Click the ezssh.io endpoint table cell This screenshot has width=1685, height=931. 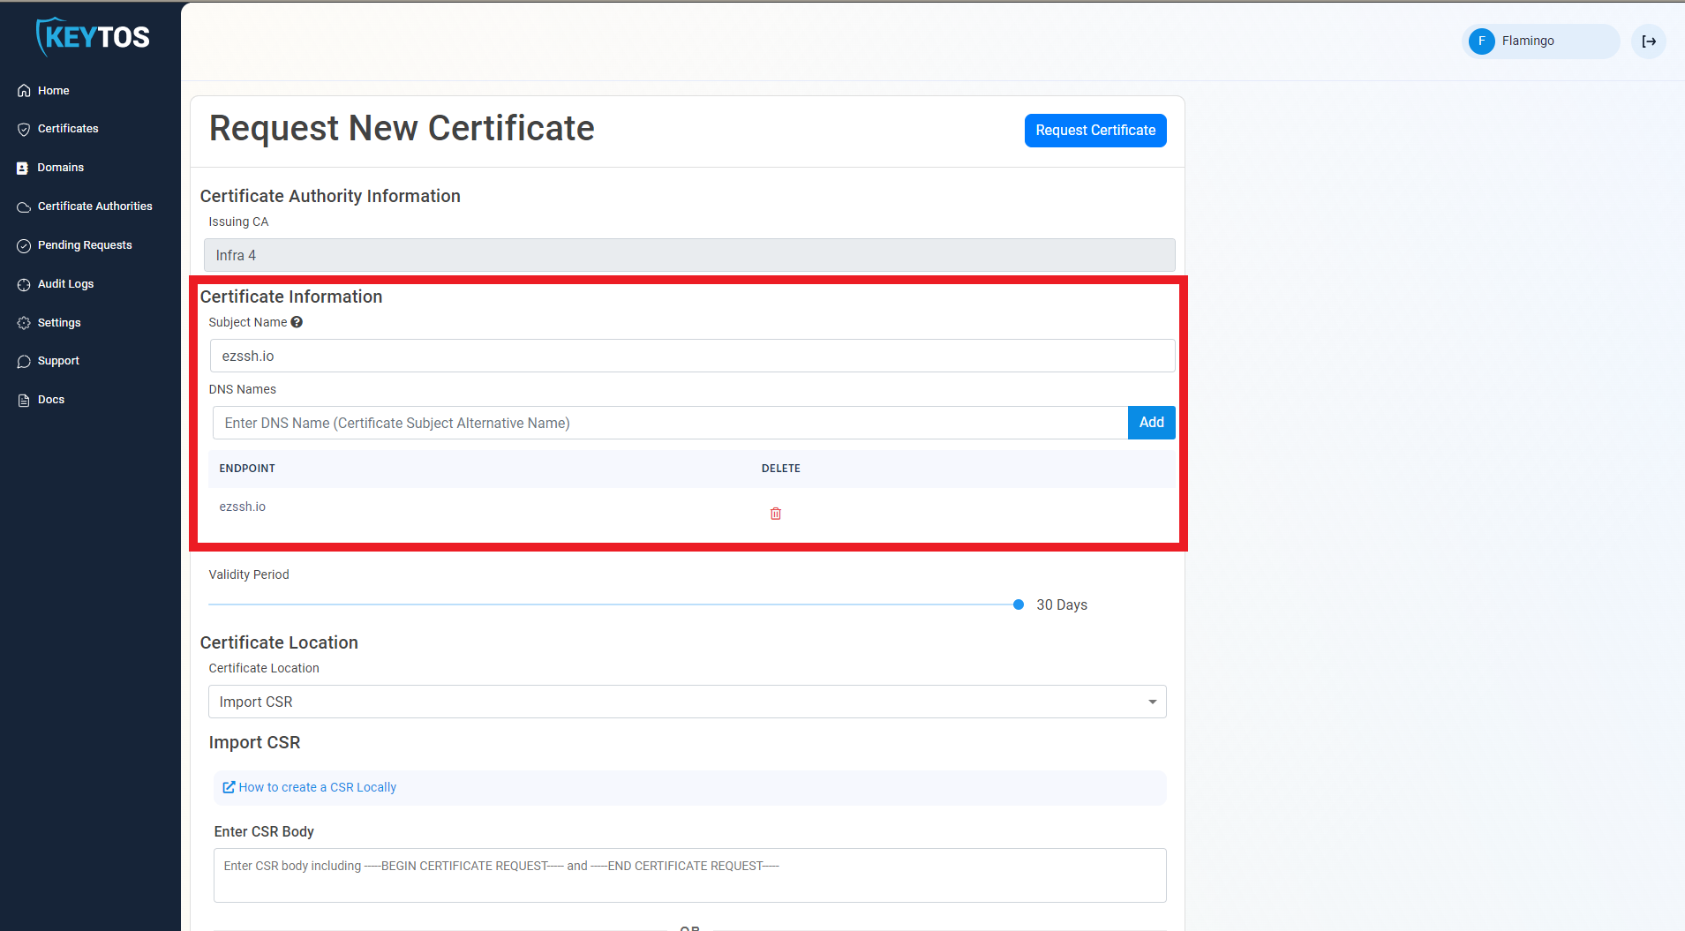[x=243, y=507]
